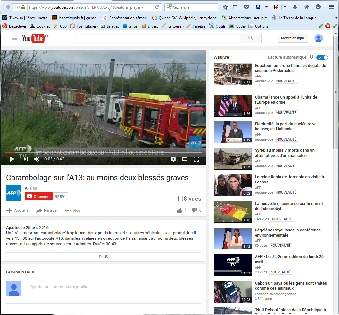
Task: Open the YouTube hamburger guide menu
Action: click(14, 38)
